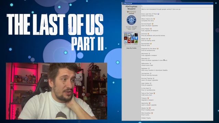
Task: Select the red thumbnail in the awards showcase bottom row
Action: pos(129,42)
